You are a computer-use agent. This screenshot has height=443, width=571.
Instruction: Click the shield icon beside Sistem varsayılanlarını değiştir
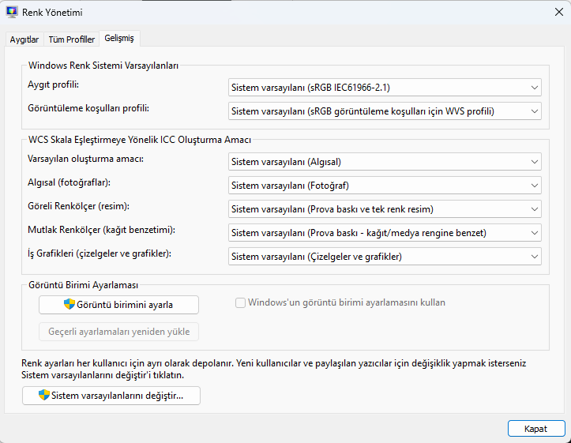(x=44, y=396)
